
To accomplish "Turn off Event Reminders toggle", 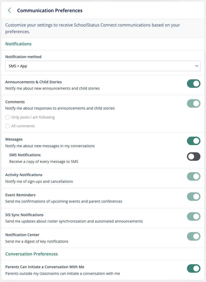I will 194,197.
